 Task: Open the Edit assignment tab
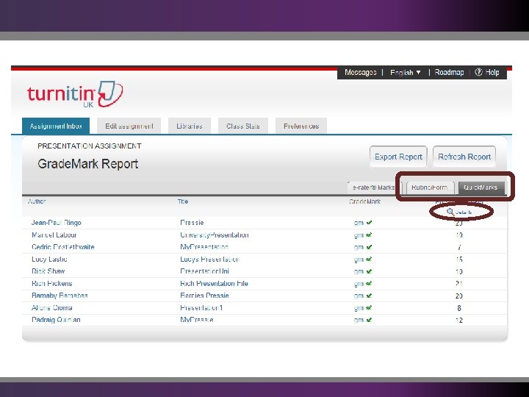[x=129, y=126]
